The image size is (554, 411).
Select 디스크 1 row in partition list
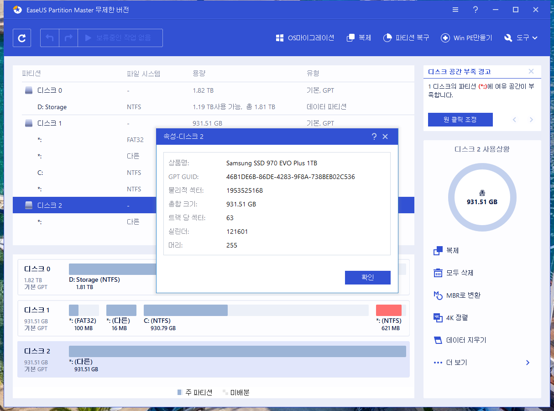coord(214,123)
